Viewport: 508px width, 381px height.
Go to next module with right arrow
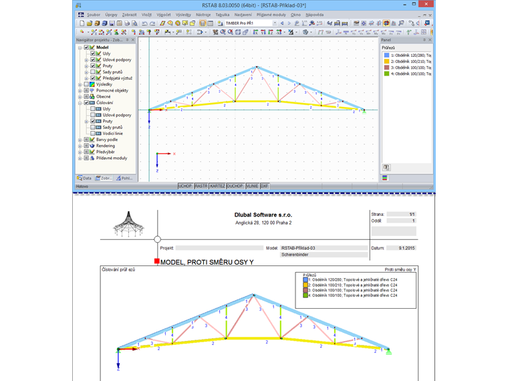tap(289, 23)
